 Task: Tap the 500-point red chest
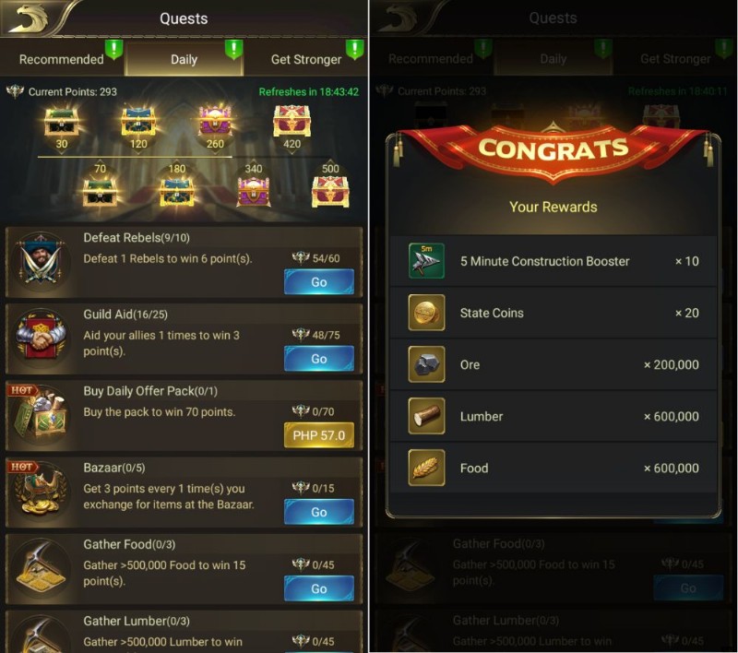click(x=330, y=192)
